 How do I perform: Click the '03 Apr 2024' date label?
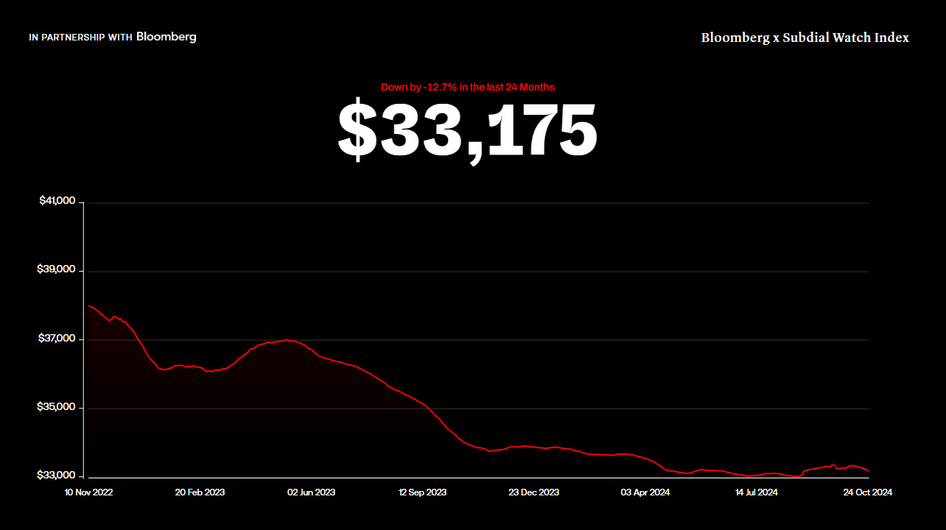pos(645,492)
